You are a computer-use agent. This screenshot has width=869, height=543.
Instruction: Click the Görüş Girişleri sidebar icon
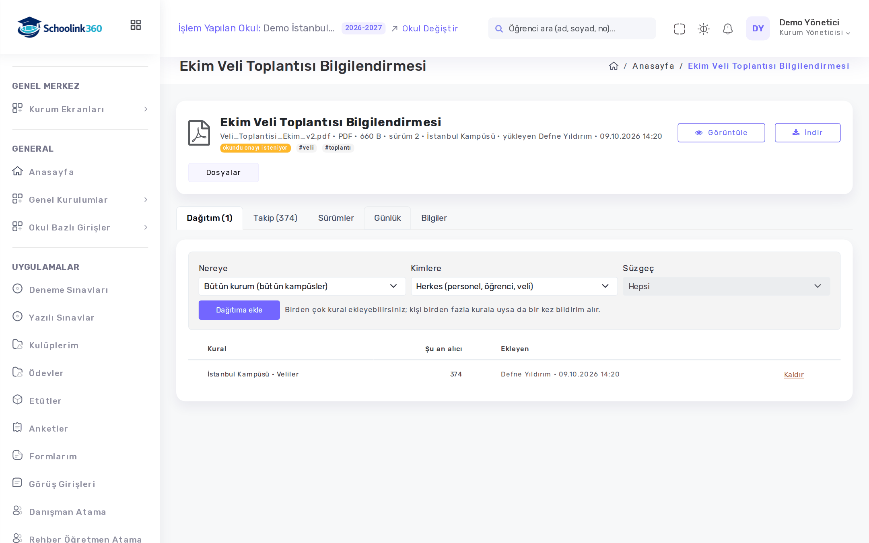tap(17, 483)
